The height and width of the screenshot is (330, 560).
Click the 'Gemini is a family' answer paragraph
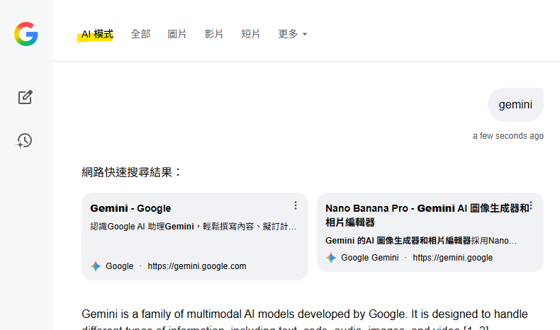[x=305, y=319]
